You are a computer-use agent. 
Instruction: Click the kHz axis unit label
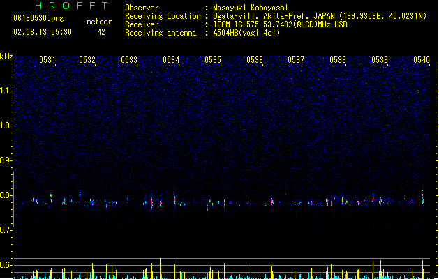coord(6,56)
